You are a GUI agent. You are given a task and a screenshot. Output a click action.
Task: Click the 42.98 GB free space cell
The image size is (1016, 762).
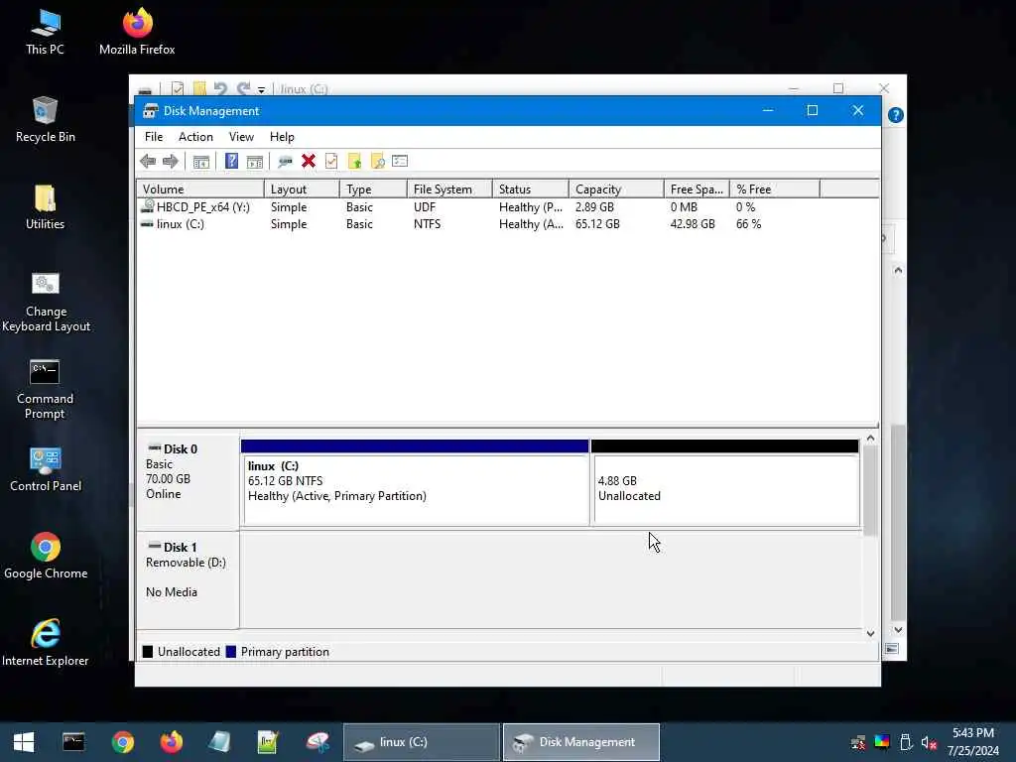(x=693, y=224)
